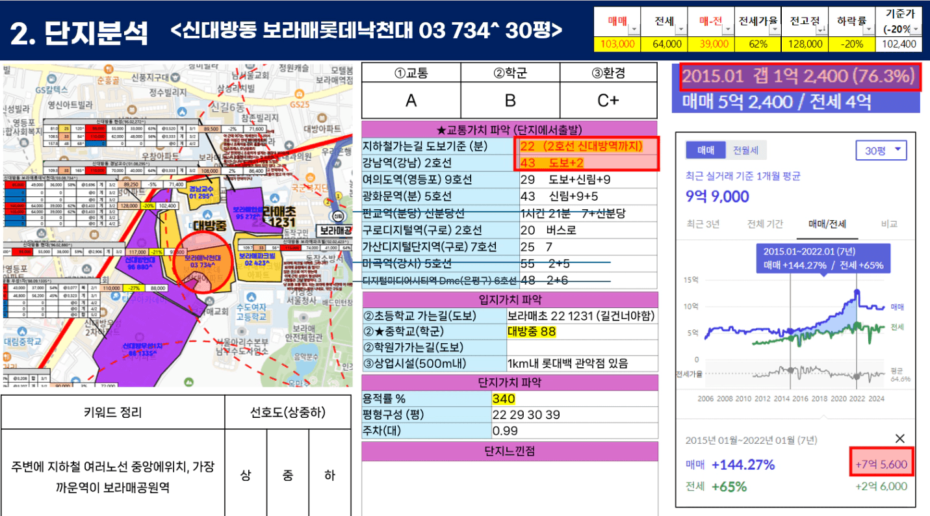Open the 기준가 (-20%) column filter arrow
The image size is (930, 516).
pos(916,30)
